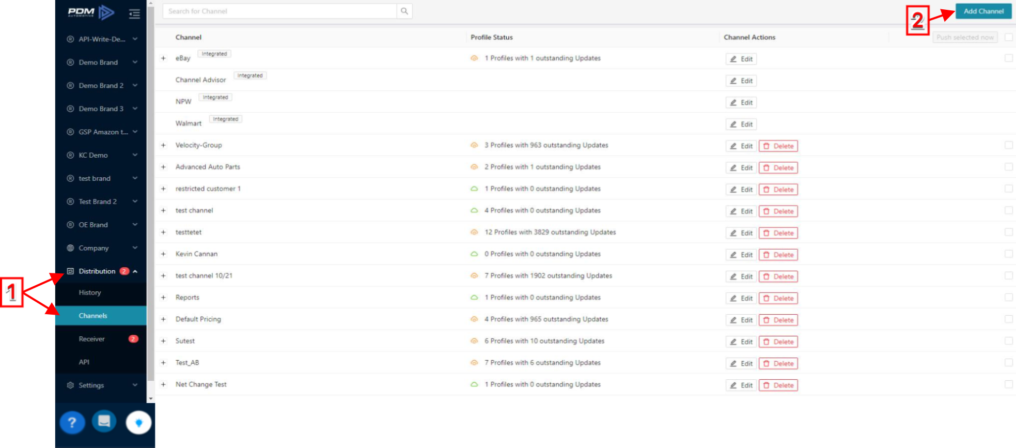Check the testtetet row checkbox
The height and width of the screenshot is (448, 1016).
tap(1008, 232)
